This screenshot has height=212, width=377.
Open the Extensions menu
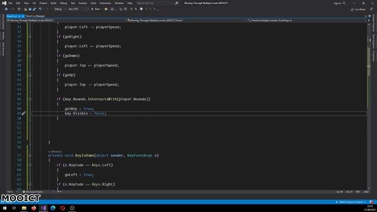(x=105, y=3)
